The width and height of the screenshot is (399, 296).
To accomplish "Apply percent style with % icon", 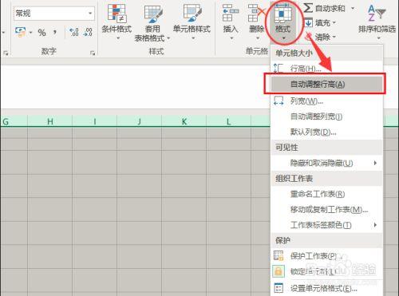I will pyautogui.click(x=41, y=33).
